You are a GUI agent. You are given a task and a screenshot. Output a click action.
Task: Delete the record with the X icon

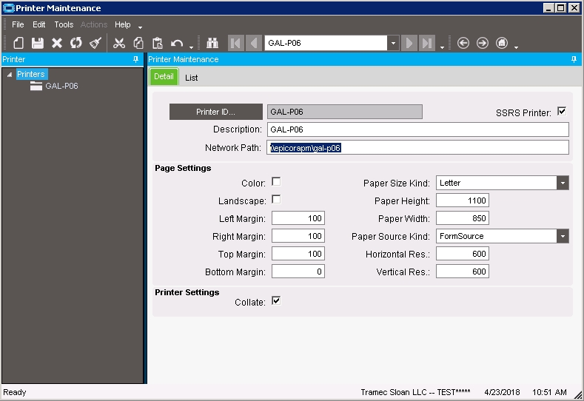tap(57, 43)
